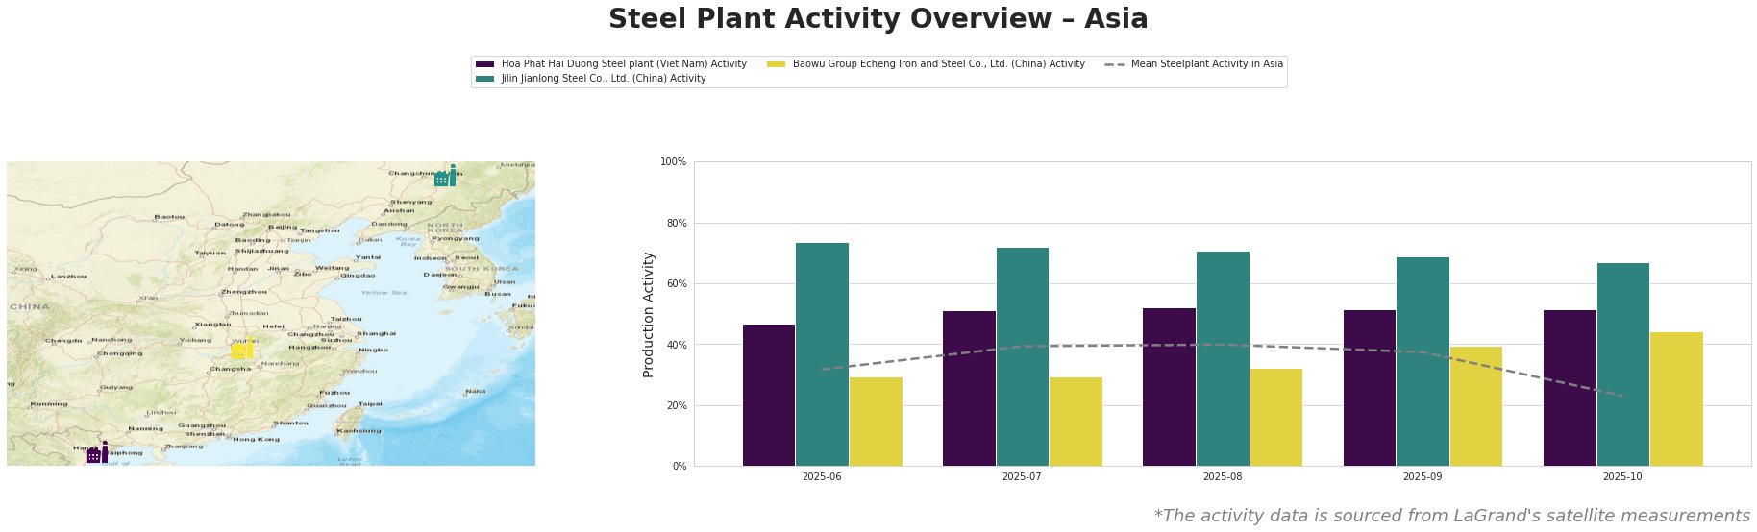Click the satellite measurements footnote text
Viewport: 1757px width, 532px height.
1451,516
